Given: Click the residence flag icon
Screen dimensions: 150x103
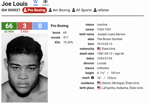Looking at the screenshot, I should [99, 83].
